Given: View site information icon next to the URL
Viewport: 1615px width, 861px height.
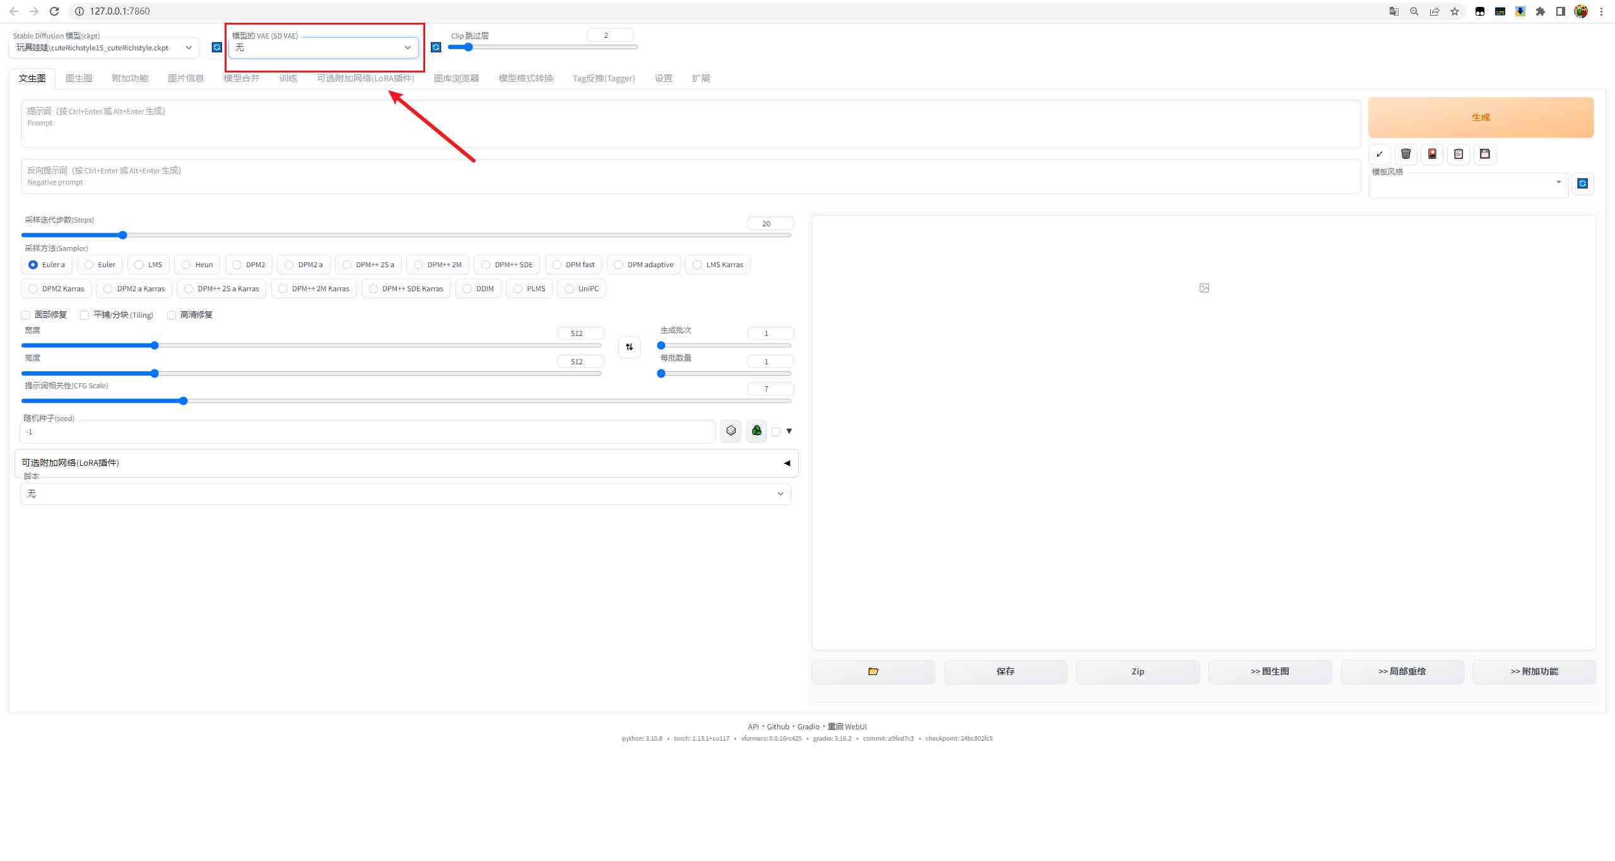Looking at the screenshot, I should click(79, 11).
